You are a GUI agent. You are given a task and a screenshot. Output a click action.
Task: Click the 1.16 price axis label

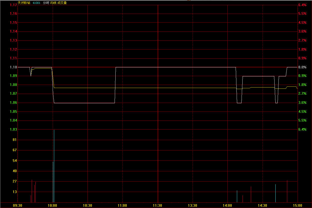point(13,13)
